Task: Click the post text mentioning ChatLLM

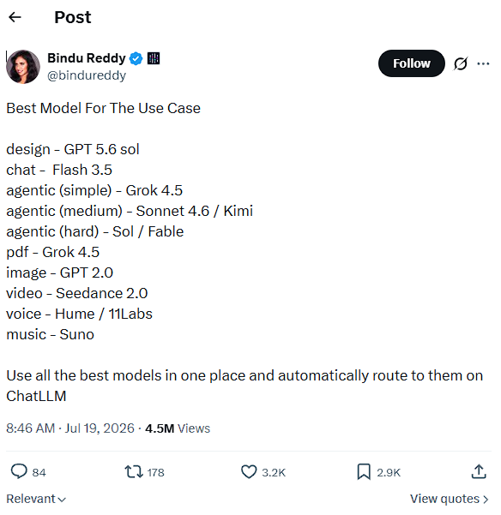Action: [x=244, y=386]
